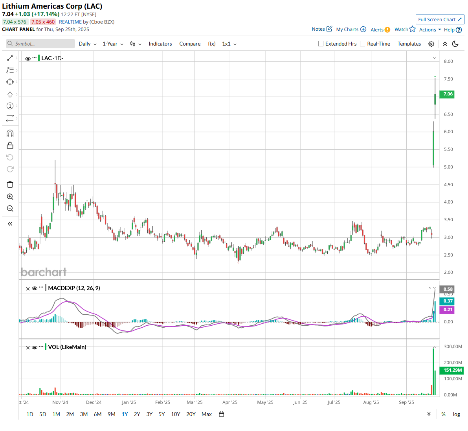Switch to the 6M time range
Viewport: 468px width, 431px height.
click(x=97, y=414)
